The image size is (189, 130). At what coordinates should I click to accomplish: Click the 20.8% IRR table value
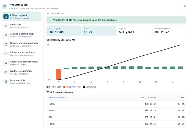point(181,124)
